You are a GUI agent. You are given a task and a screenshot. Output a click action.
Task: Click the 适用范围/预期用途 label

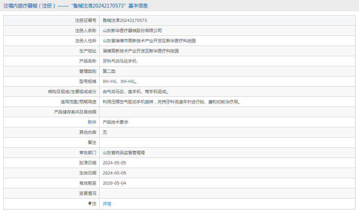[x=78, y=102]
